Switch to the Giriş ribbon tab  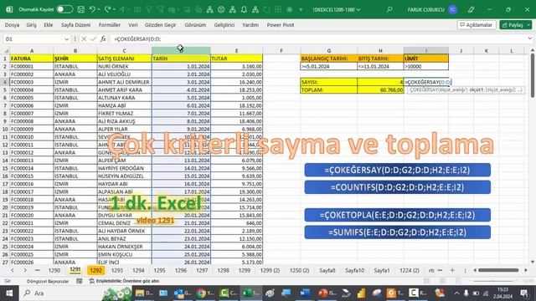point(32,25)
